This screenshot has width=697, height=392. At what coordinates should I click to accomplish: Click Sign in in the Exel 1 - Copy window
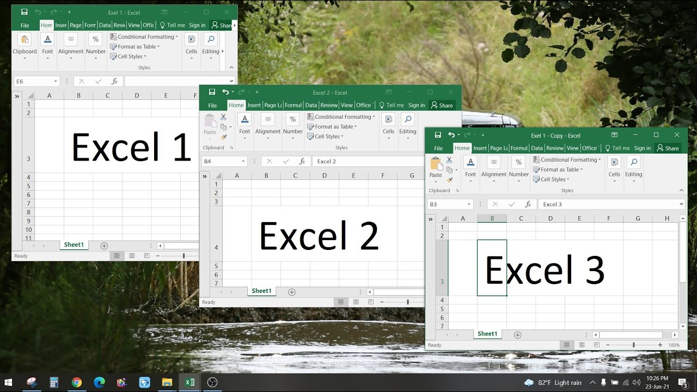point(643,148)
